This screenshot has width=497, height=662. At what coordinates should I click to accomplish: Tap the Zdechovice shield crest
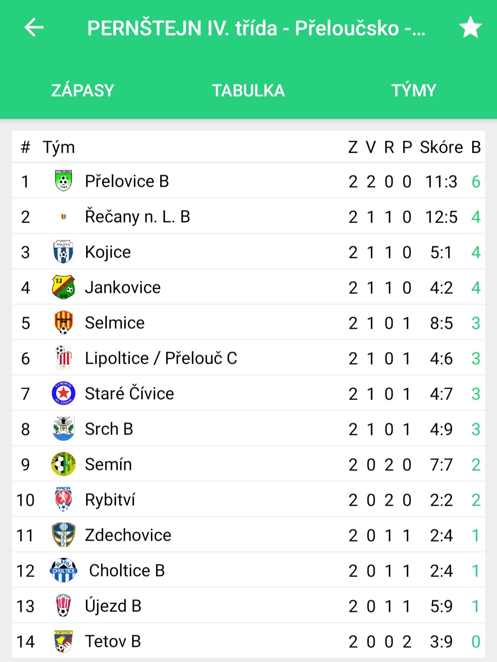pyautogui.click(x=64, y=535)
